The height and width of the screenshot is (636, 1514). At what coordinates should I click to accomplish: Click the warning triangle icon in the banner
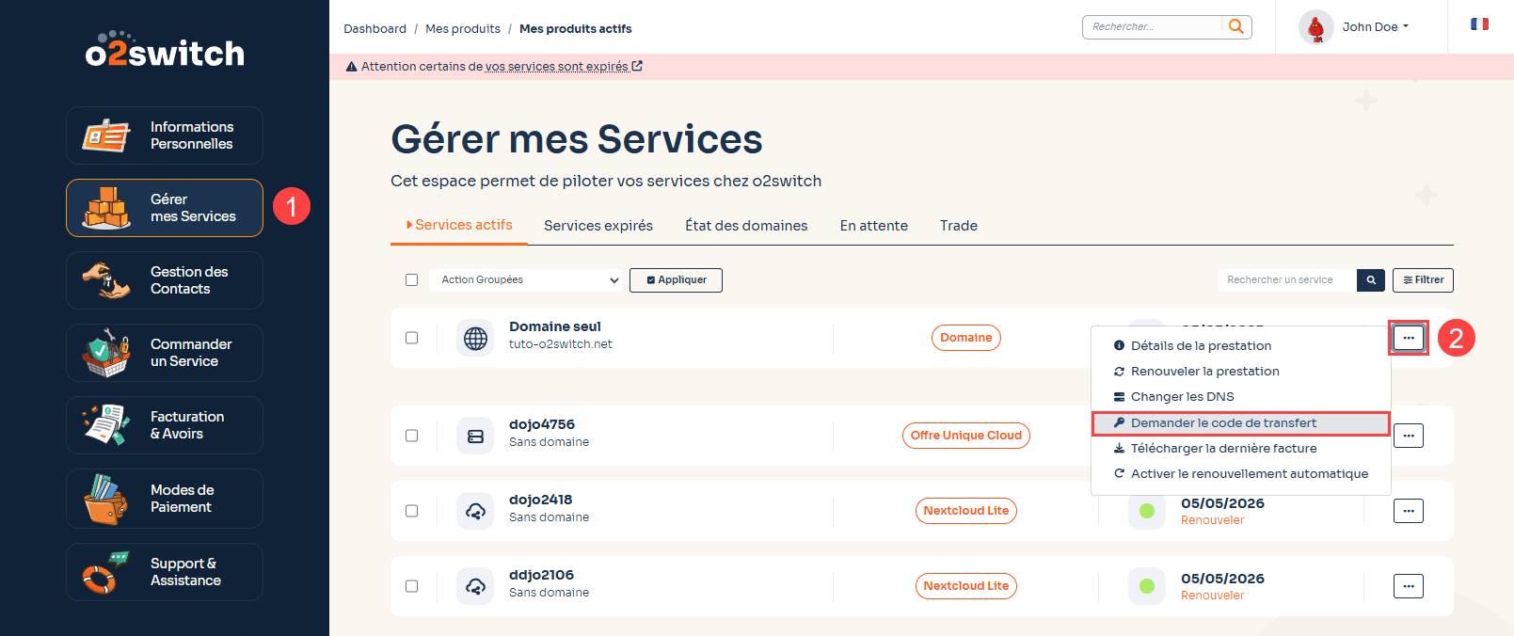[x=352, y=66]
